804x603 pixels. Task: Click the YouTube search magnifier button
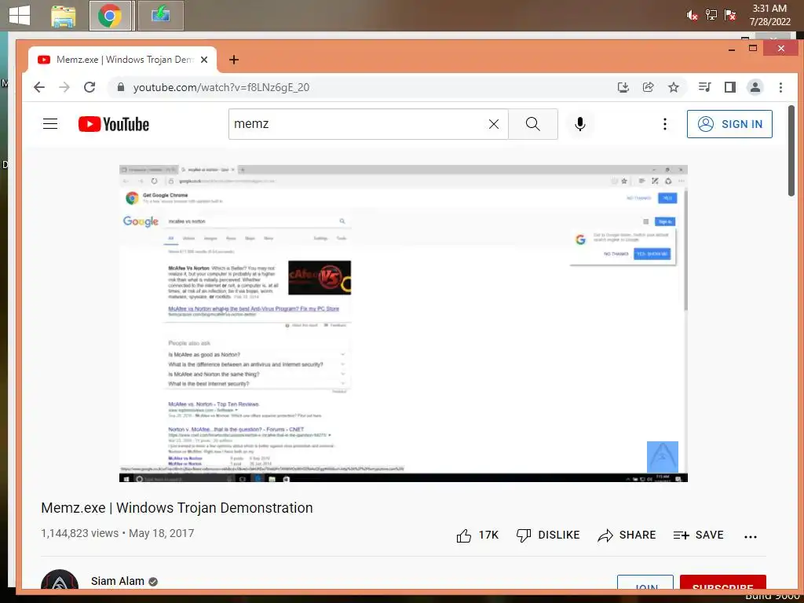[x=533, y=124]
